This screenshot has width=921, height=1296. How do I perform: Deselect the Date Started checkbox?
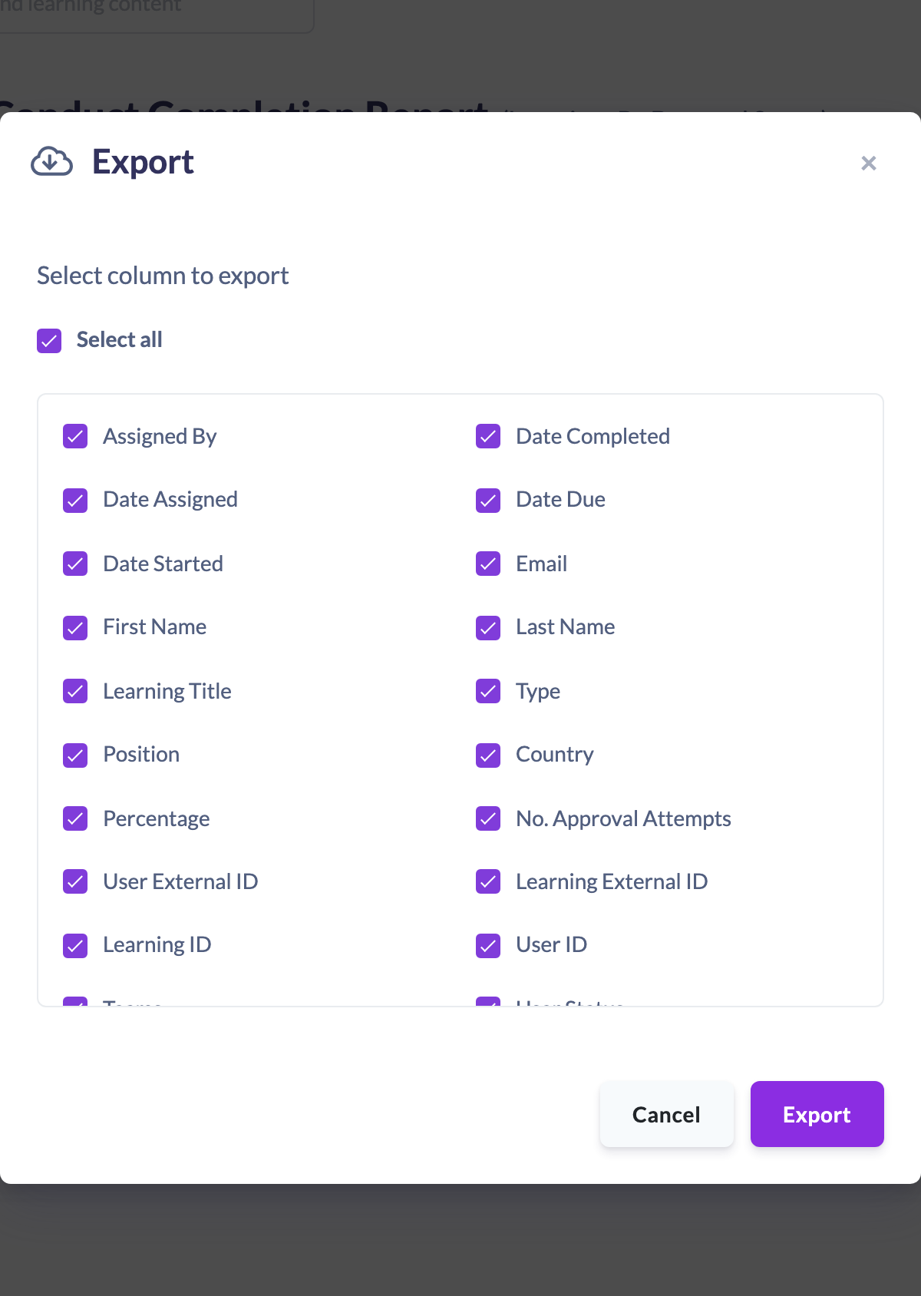tap(75, 564)
